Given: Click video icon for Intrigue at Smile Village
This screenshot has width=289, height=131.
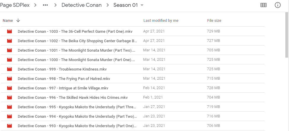Looking at the screenshot, I should coord(9,88).
